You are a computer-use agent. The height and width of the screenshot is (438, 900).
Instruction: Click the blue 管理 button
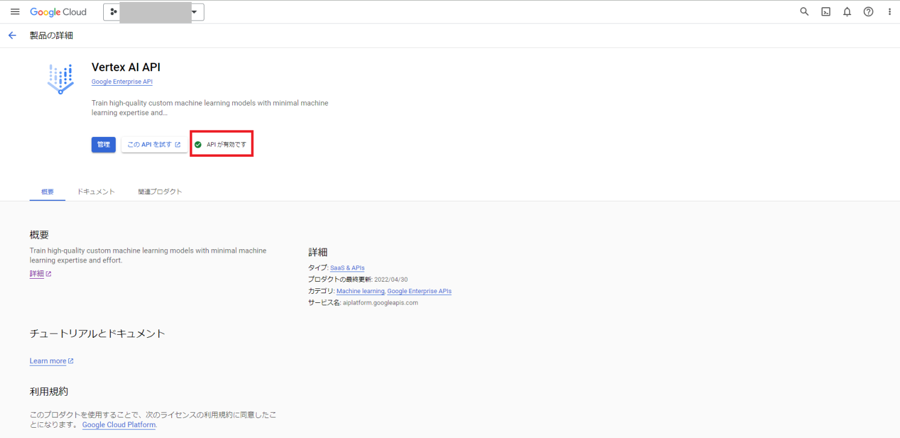(104, 145)
